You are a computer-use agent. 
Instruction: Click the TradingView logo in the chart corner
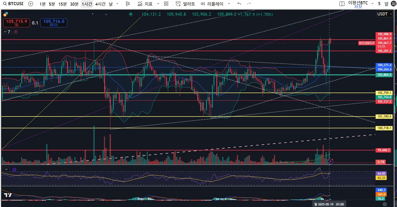pyautogui.click(x=8, y=195)
